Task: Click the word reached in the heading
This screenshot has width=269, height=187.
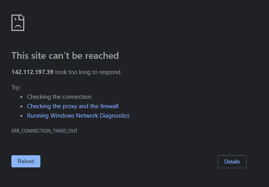Action: 102,56
